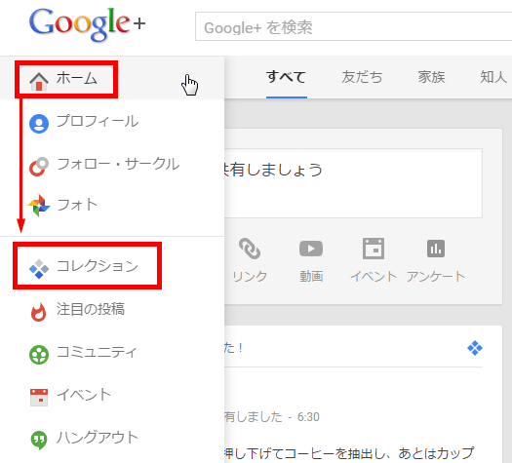Create an event with the イベント post icon

(x=374, y=249)
